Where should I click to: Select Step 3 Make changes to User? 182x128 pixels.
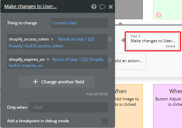[x=153, y=42]
